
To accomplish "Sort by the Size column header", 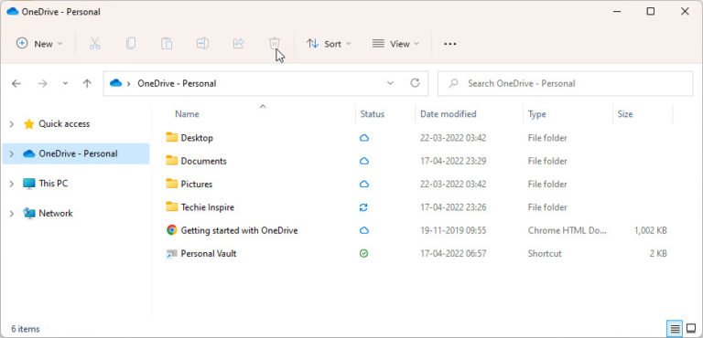I will click(625, 114).
